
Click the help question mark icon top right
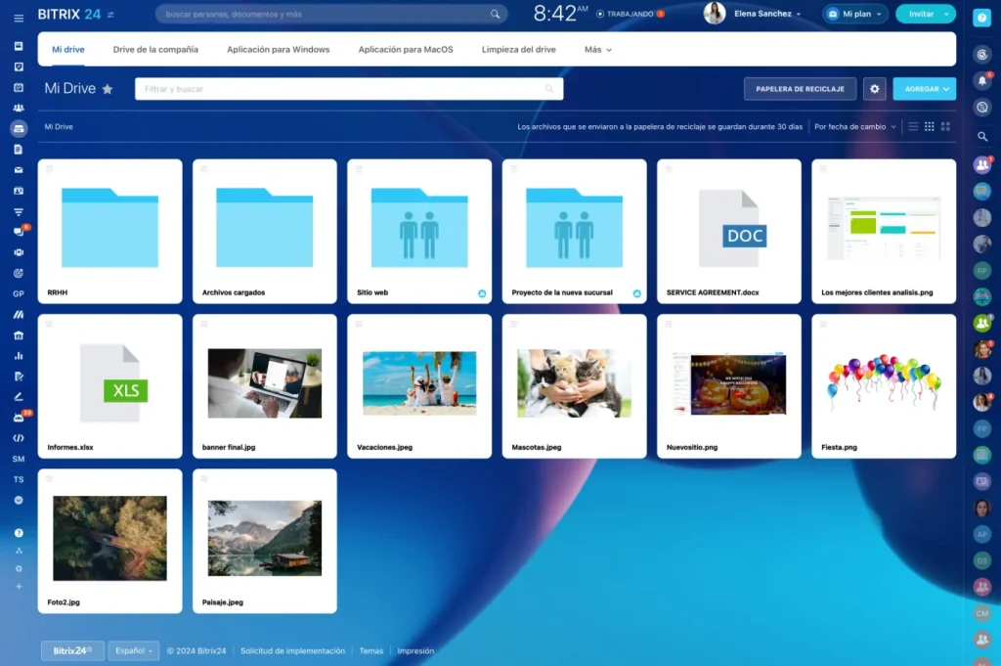(x=982, y=17)
